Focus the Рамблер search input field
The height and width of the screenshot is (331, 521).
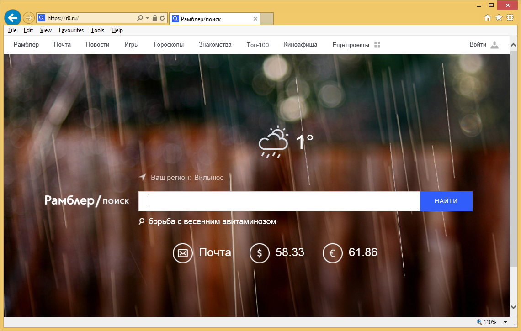[279, 201]
